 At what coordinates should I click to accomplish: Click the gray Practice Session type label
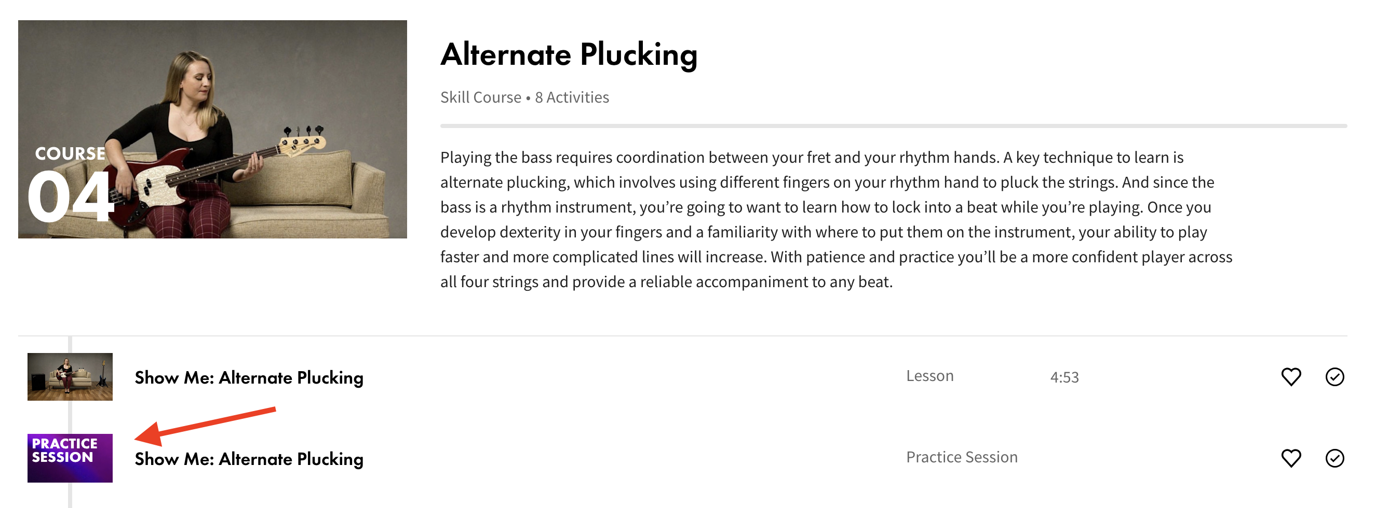click(961, 457)
